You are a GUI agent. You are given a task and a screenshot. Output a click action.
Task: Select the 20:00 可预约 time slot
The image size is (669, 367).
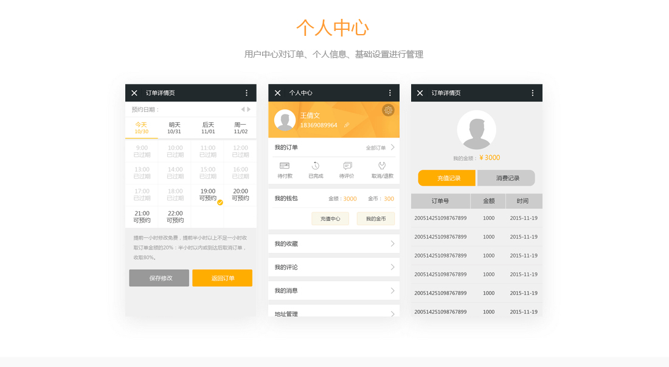(240, 195)
